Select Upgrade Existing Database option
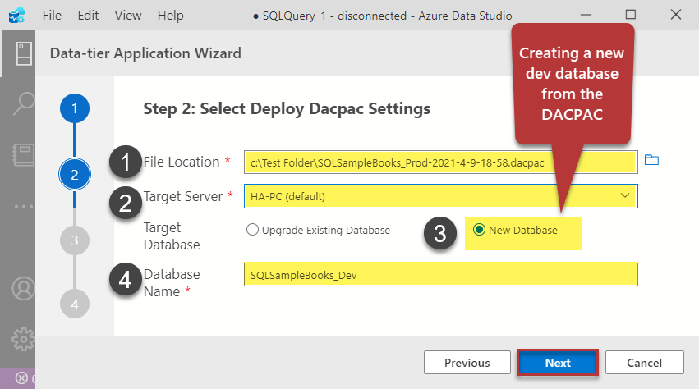The width and height of the screenshot is (699, 389). (252, 231)
